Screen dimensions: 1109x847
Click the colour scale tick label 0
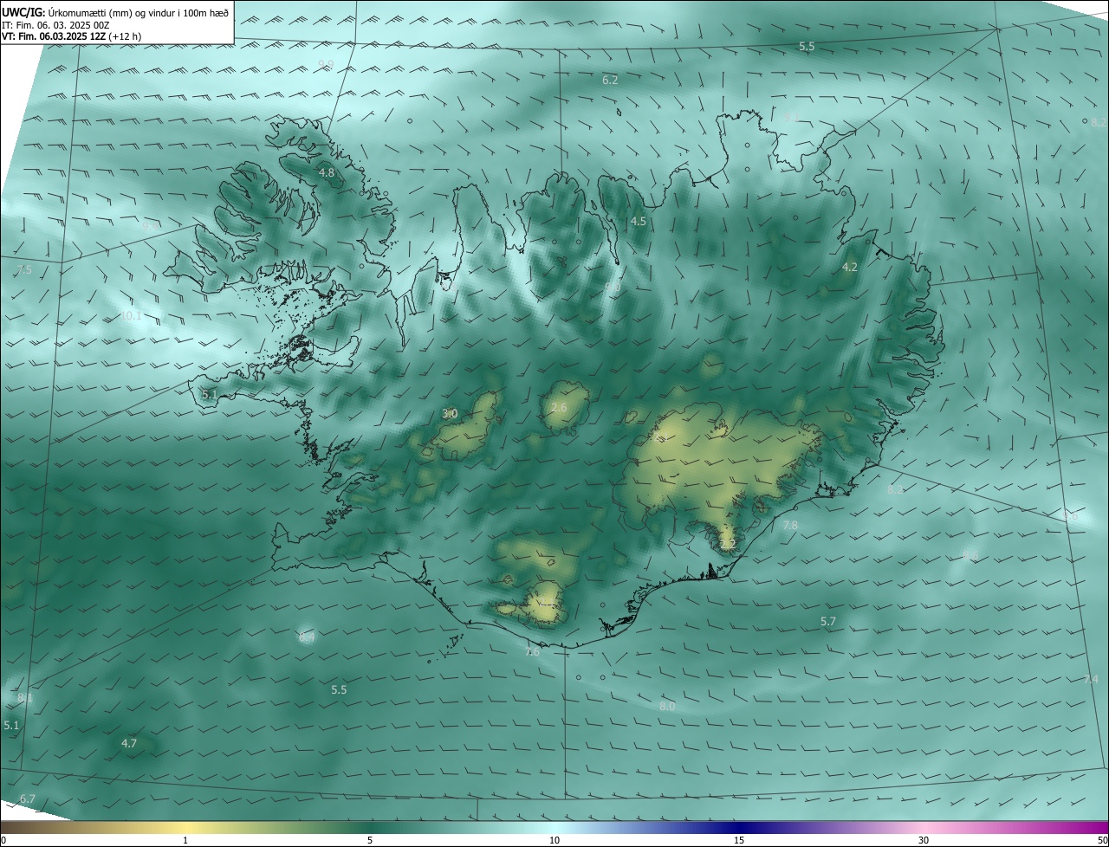pyautogui.click(x=3, y=840)
